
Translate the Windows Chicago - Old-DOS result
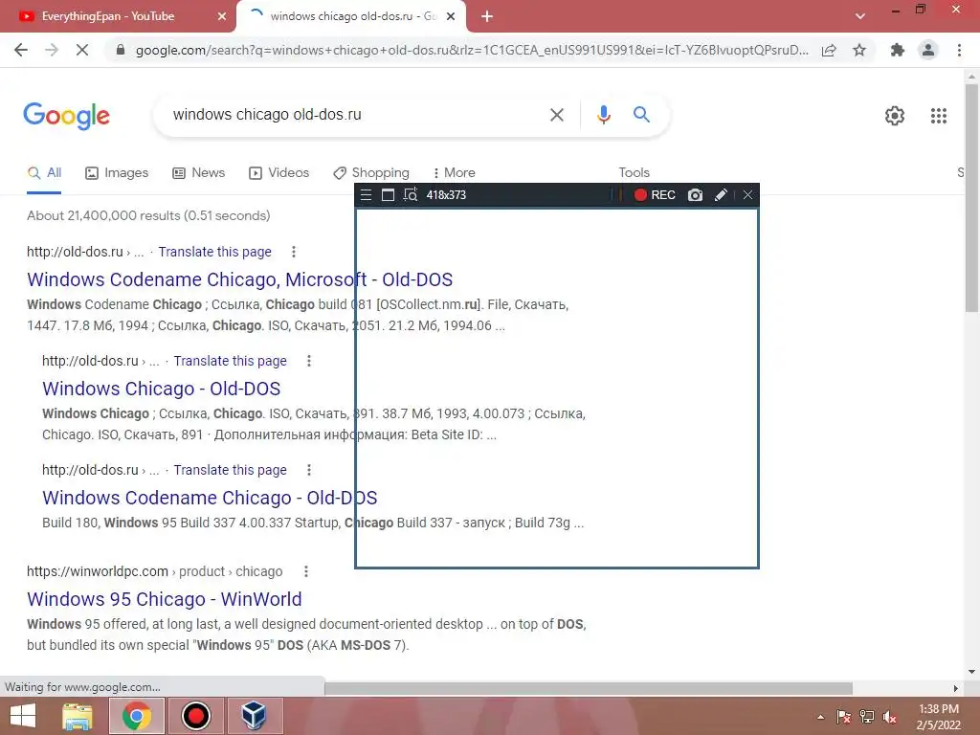pyautogui.click(x=230, y=361)
